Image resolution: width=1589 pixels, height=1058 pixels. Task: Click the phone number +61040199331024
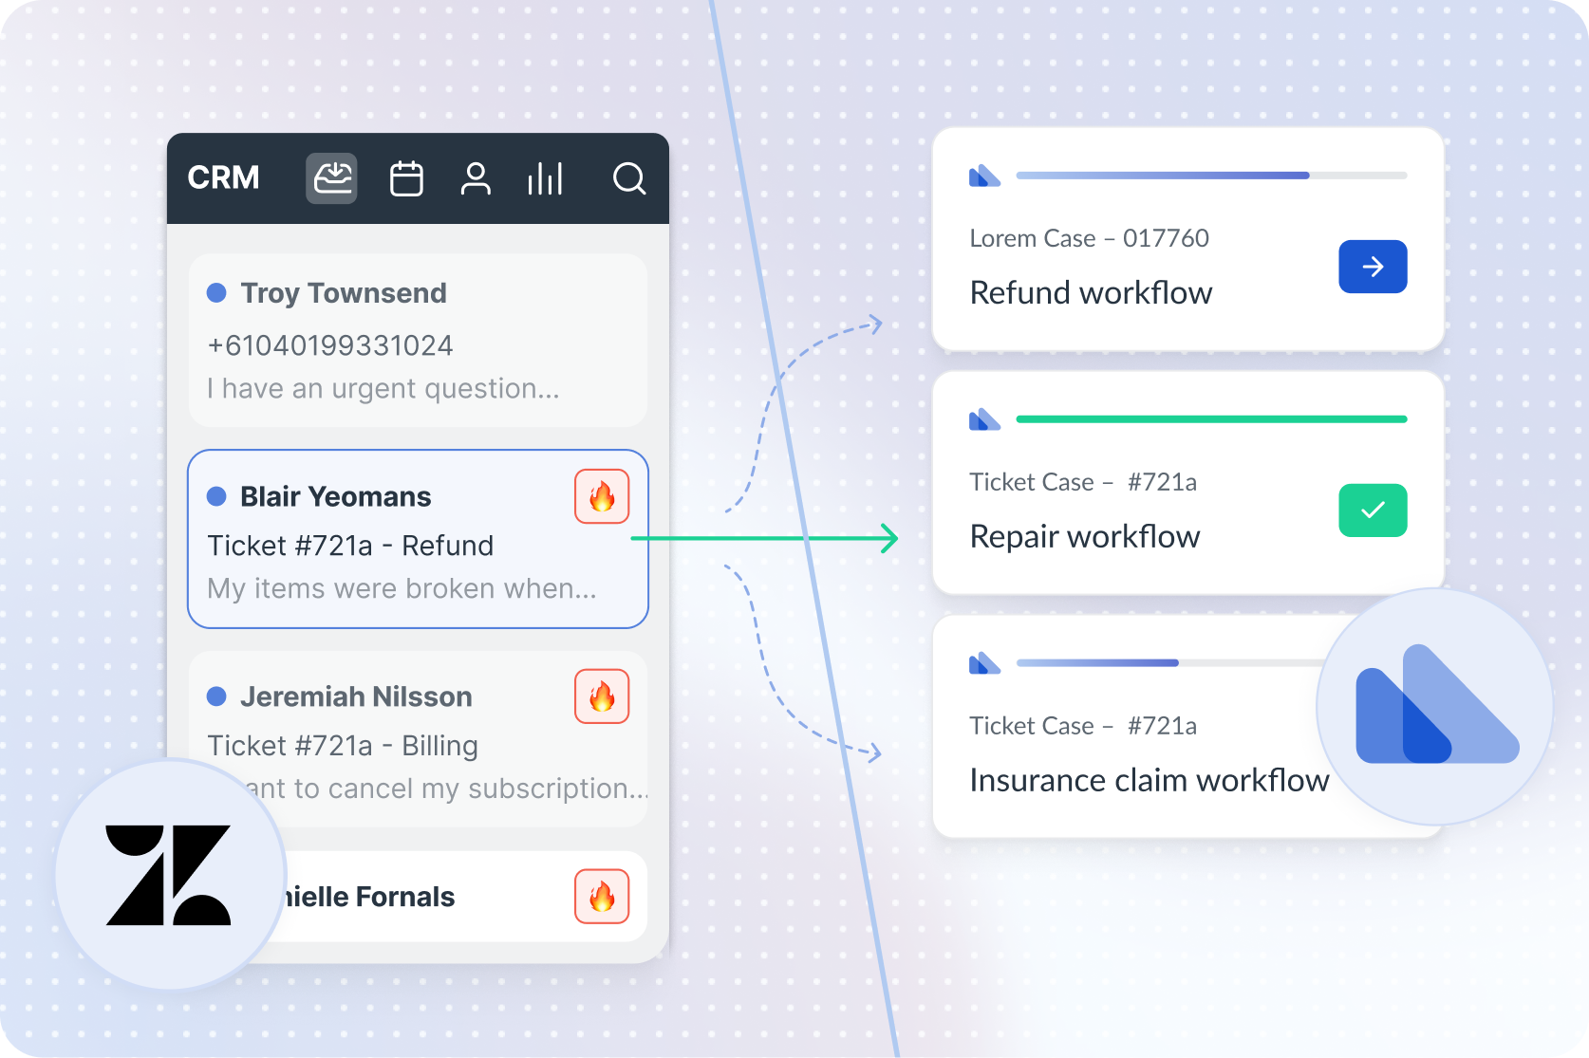pos(330,345)
